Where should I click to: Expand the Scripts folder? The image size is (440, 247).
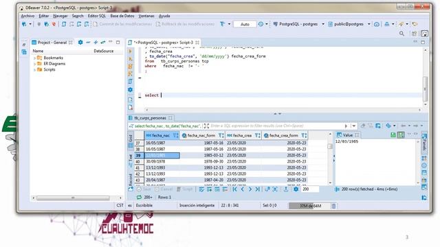tap(34, 70)
